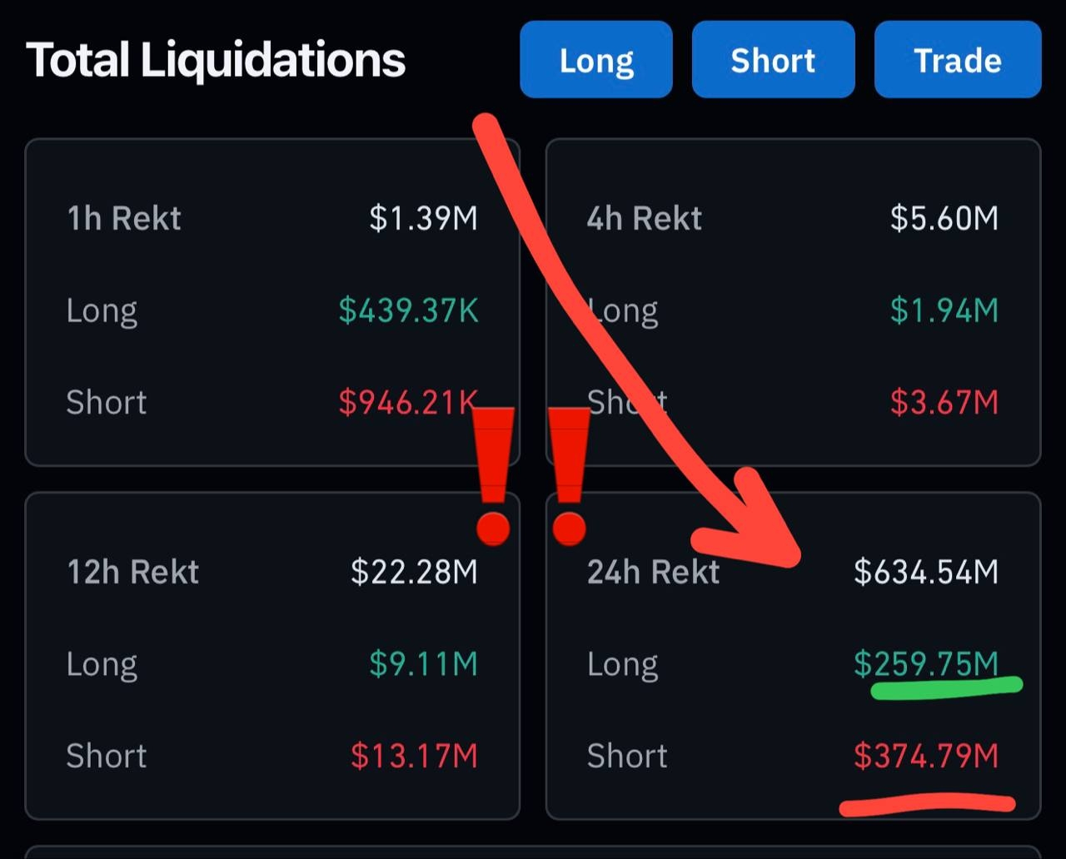Screen dimensions: 1066x859
Task: Click the 12h short value $13.17M
Action: [x=415, y=756]
